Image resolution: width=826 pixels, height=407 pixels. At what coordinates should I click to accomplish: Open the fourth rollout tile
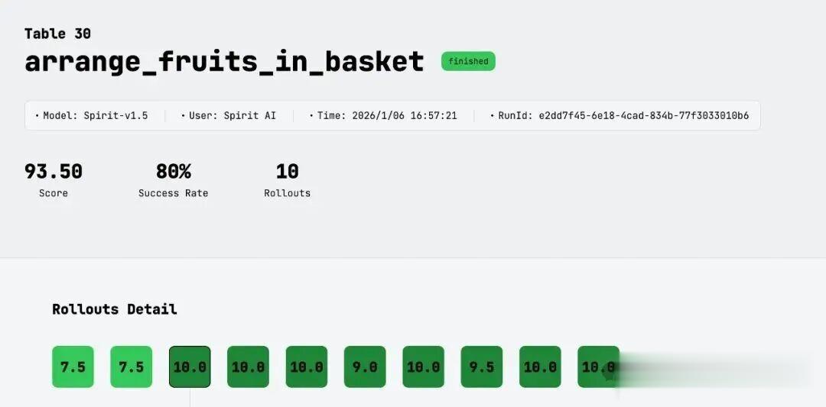click(248, 367)
